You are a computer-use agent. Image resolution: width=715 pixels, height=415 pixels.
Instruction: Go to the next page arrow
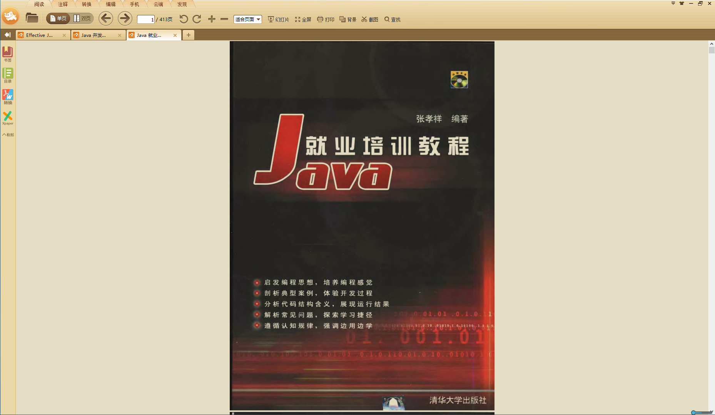click(125, 18)
